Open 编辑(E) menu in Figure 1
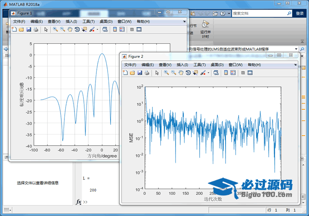The image size is (309, 216). click(37, 22)
